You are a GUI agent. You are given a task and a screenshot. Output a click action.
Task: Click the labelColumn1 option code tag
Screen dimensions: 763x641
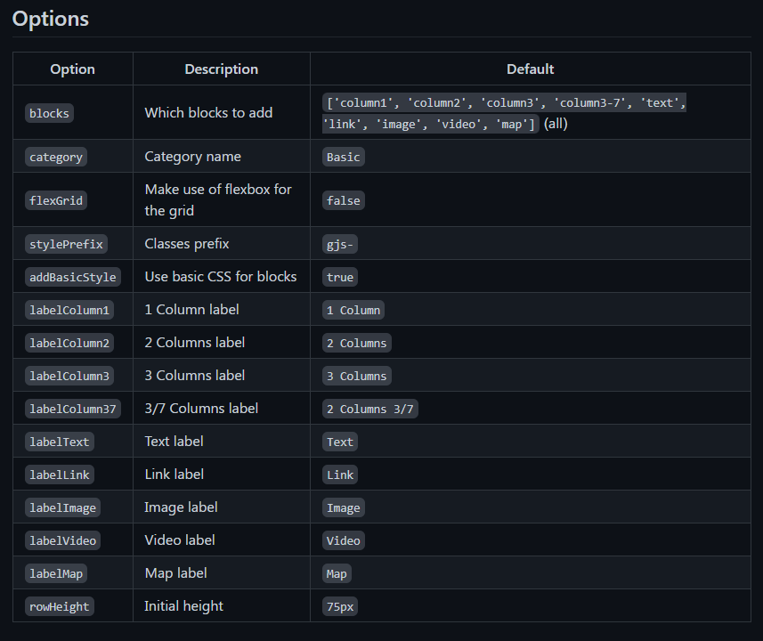[69, 310]
